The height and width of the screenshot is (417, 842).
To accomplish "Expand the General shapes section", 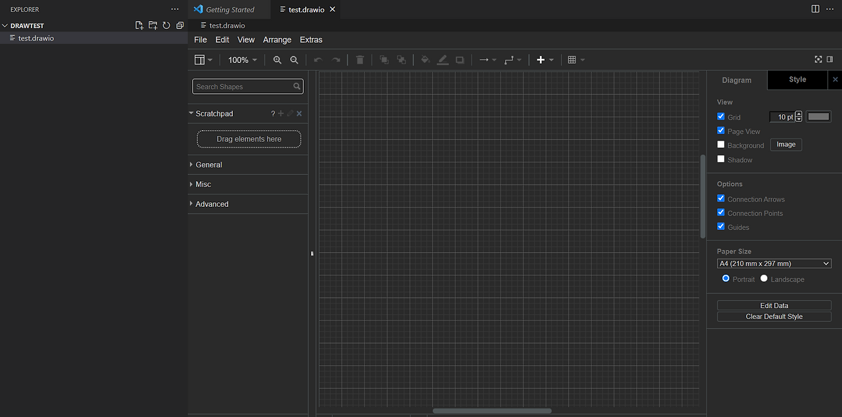I will coord(208,164).
